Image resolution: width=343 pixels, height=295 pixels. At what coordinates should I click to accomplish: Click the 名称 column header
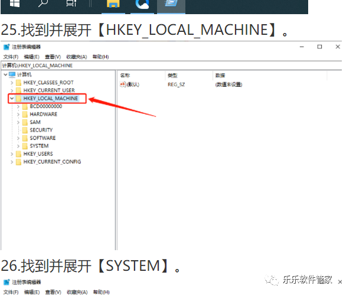(x=125, y=76)
